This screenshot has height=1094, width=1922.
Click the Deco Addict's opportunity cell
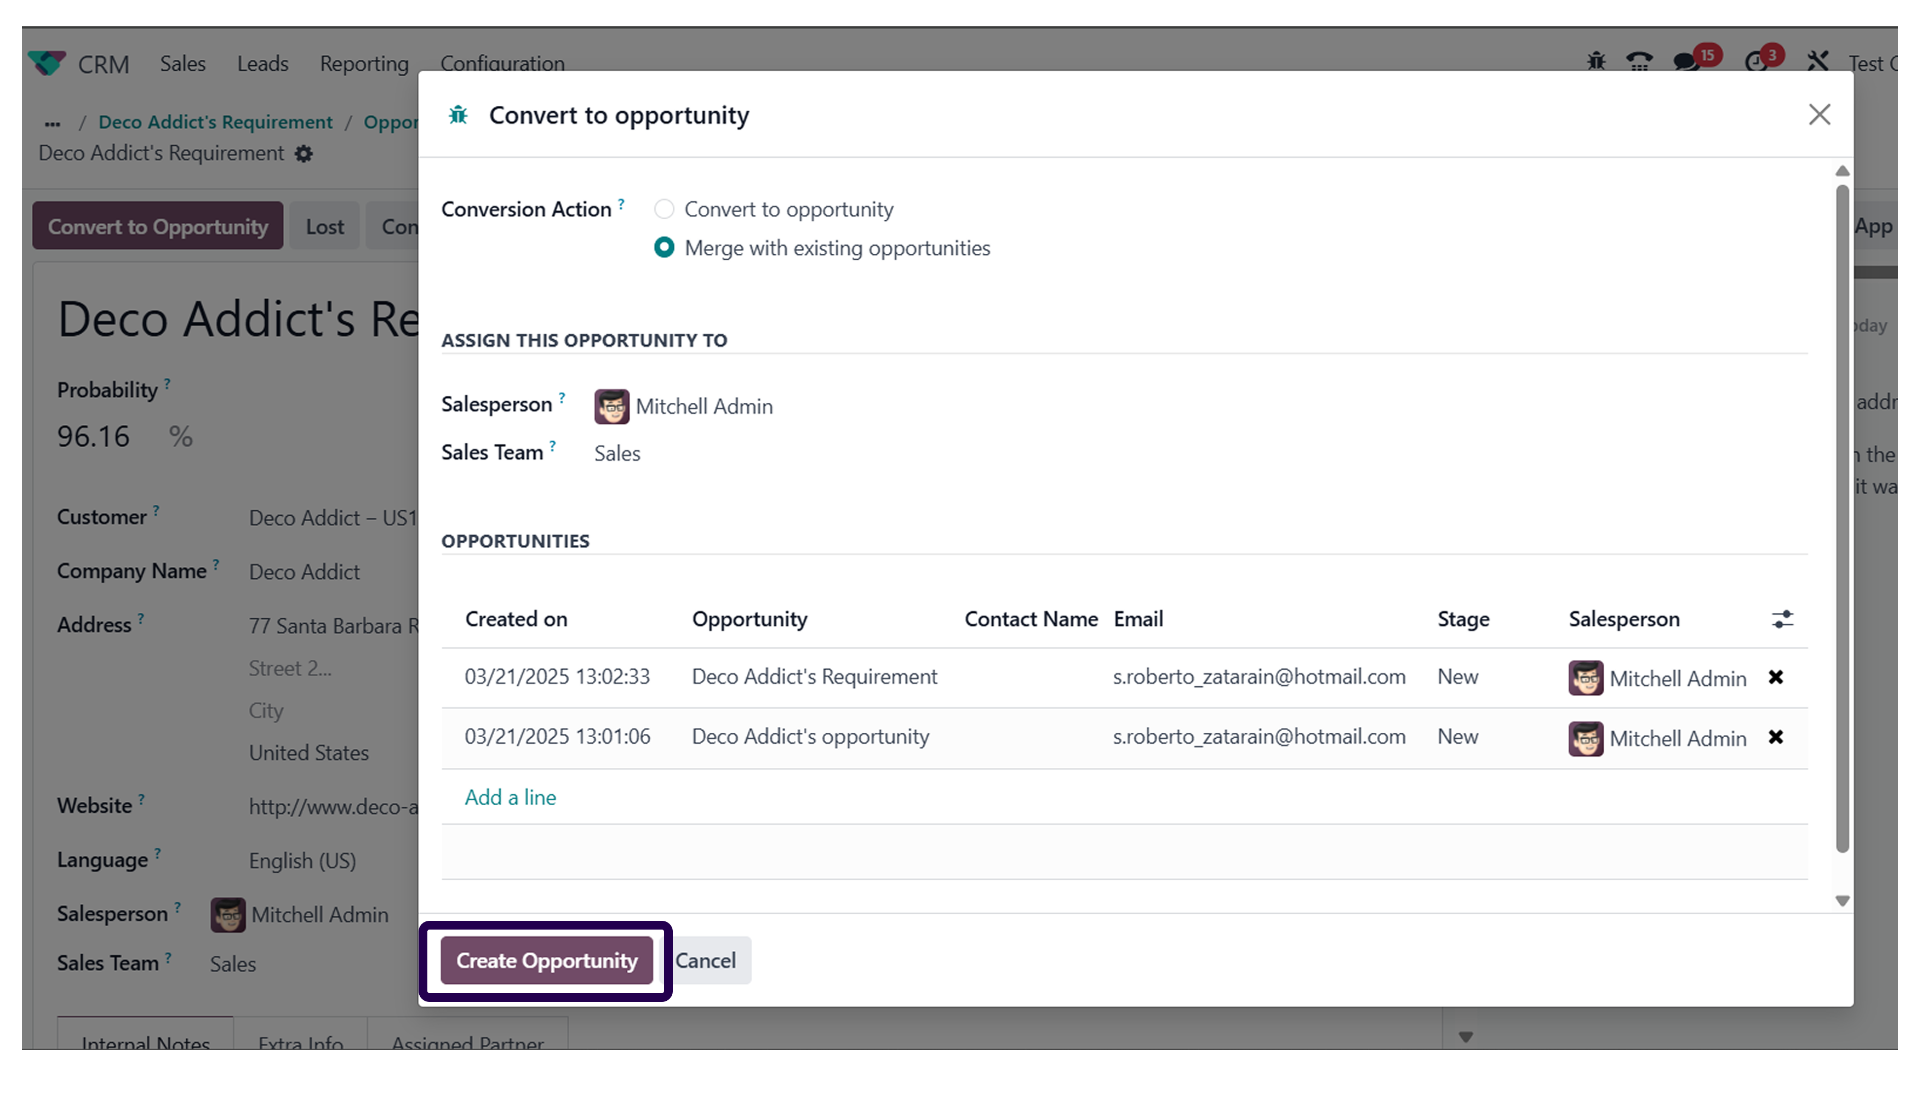pyautogui.click(x=810, y=737)
